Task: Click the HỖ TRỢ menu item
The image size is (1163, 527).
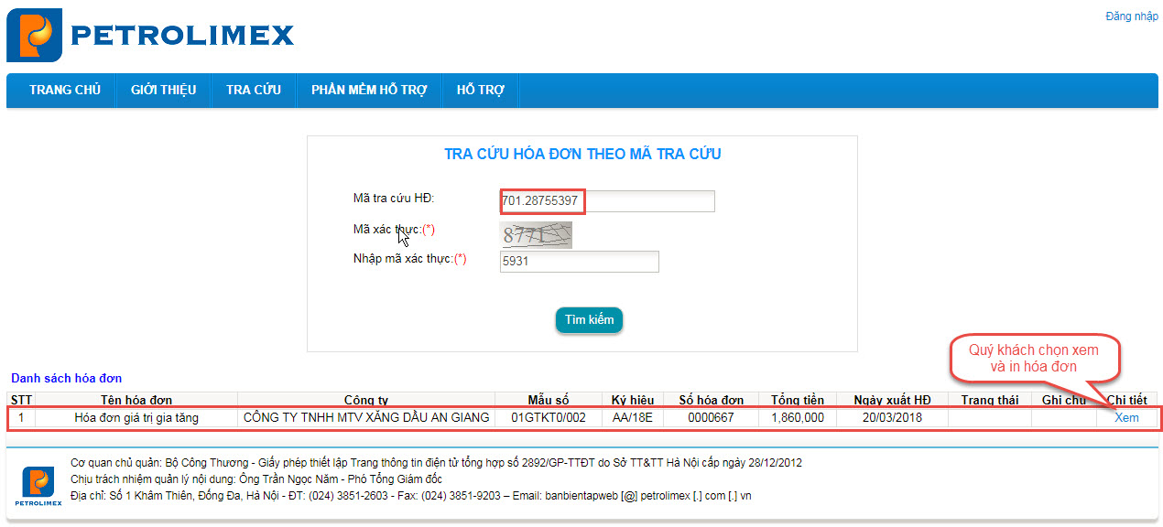Action: [x=481, y=90]
